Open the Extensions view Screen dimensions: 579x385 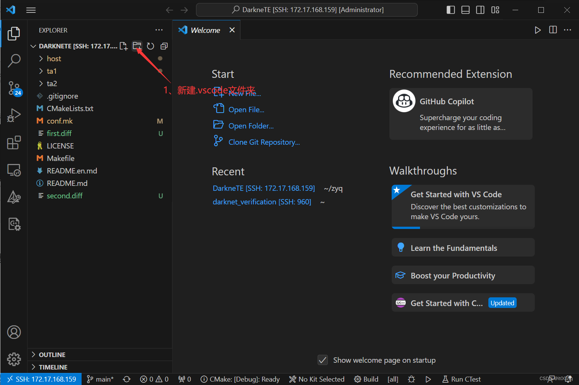click(14, 142)
